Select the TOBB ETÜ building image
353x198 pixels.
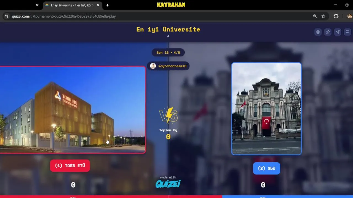point(73,110)
